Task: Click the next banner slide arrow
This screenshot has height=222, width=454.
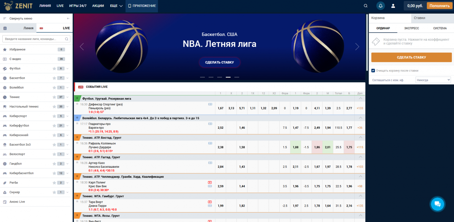Action: point(357,47)
